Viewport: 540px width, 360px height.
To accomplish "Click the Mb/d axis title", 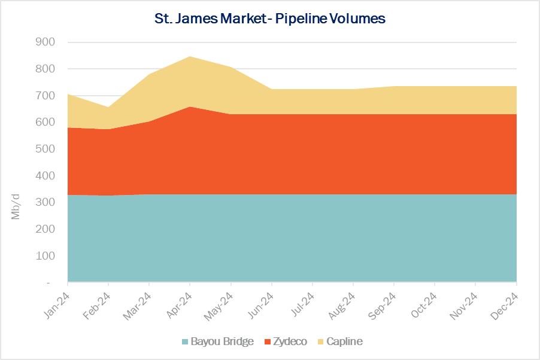I will pyautogui.click(x=16, y=207).
